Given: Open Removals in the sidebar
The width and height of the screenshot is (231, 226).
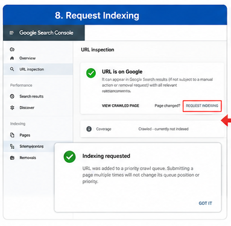Looking at the screenshot, I should 28,158.
